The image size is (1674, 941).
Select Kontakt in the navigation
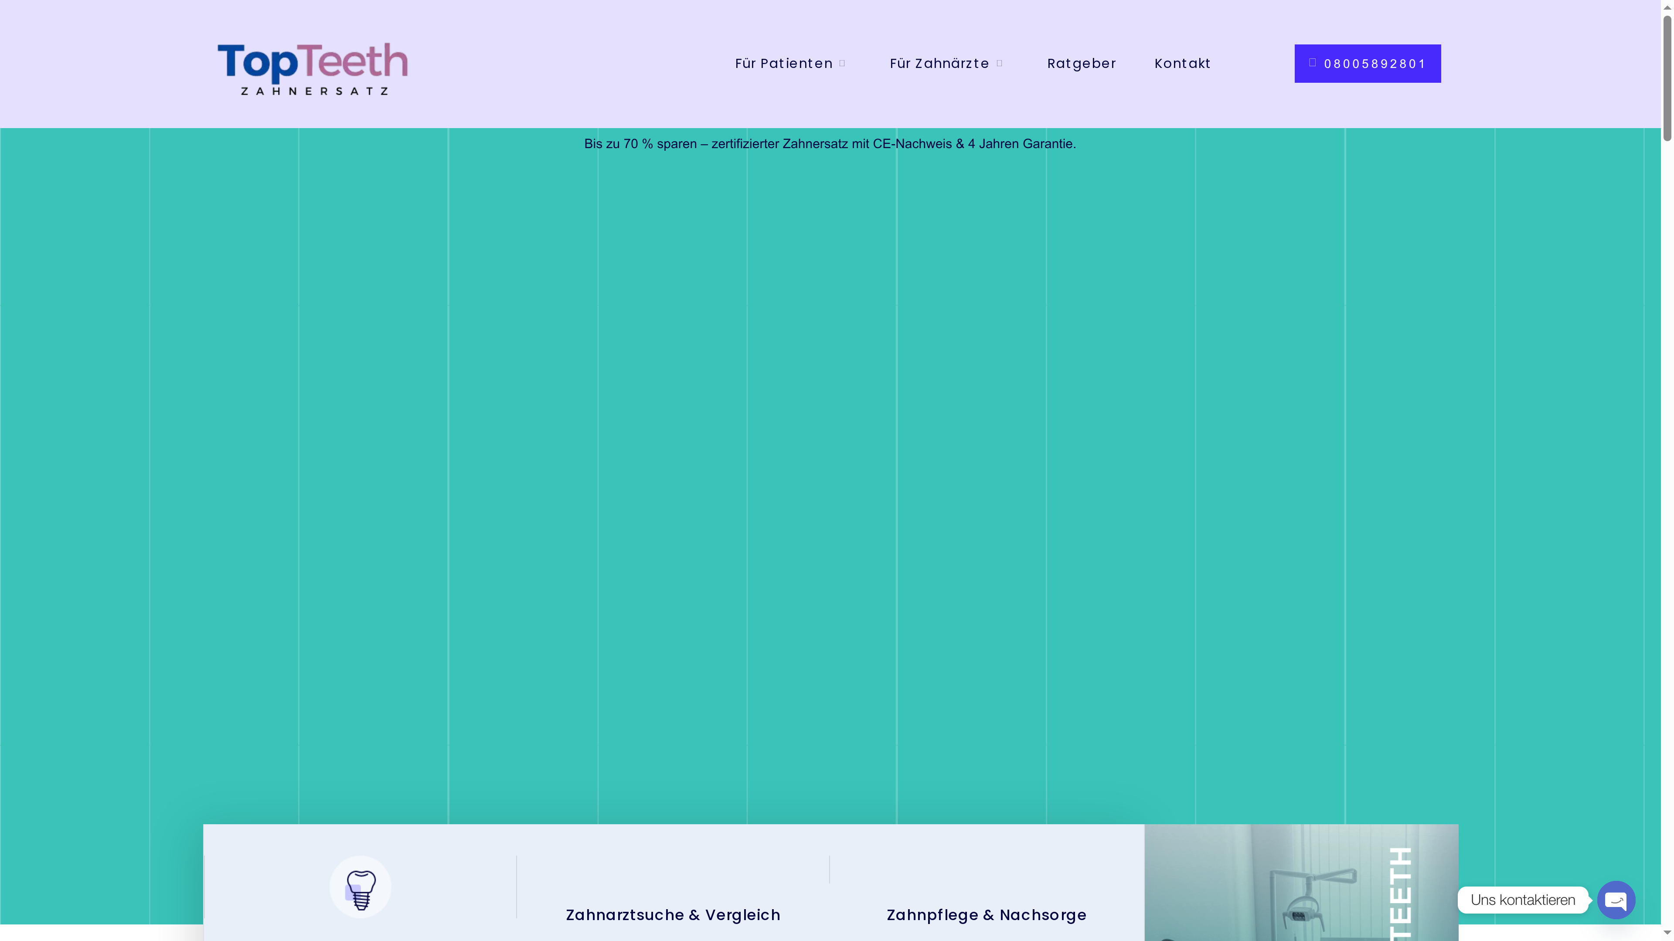1183,63
